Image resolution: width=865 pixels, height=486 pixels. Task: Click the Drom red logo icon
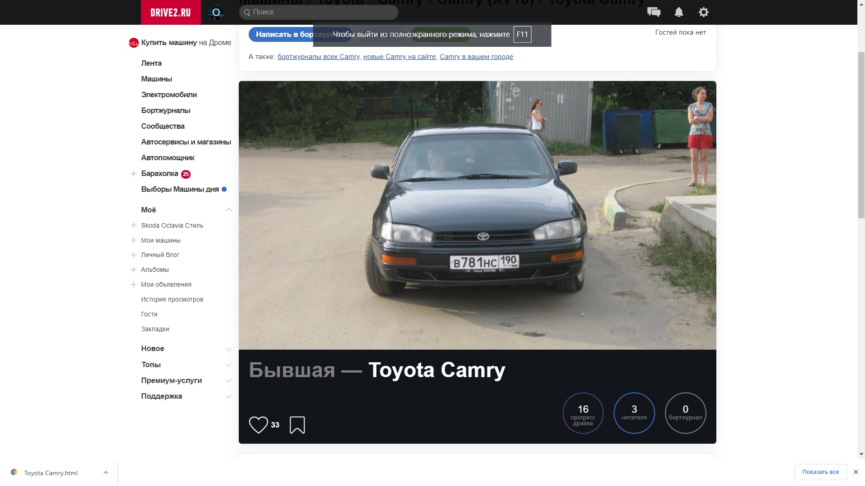click(133, 43)
